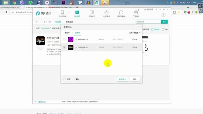The height and width of the screenshot is (114, 203).
Task: Click the green shield browser extension icon
Action: (x=185, y=12)
